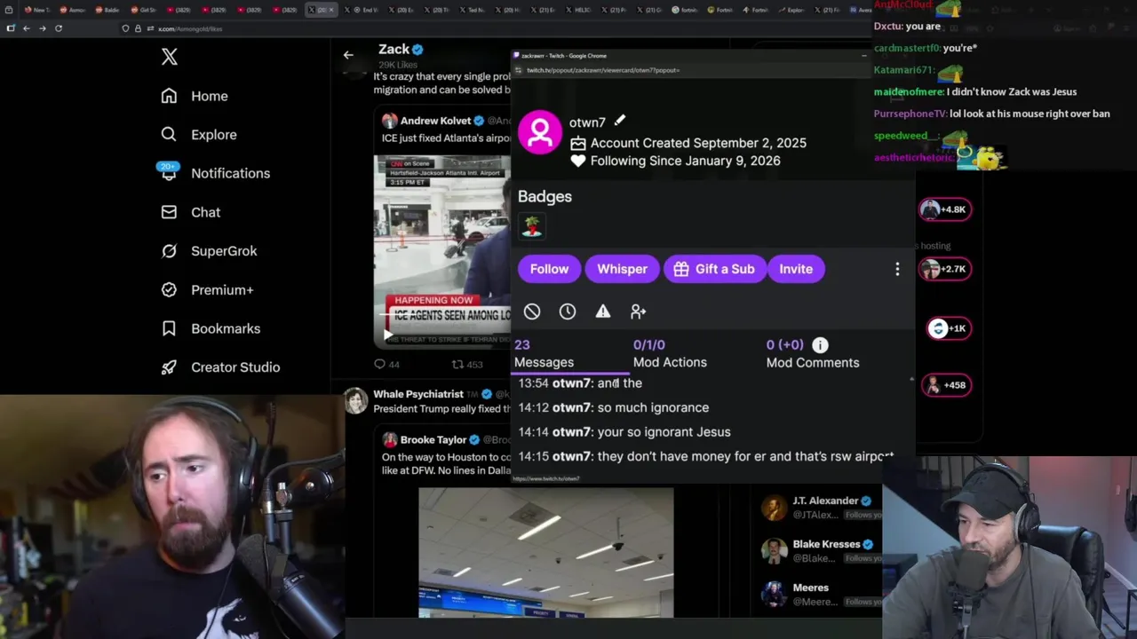Click the 'Account Created September 2, 2025' text

pyautogui.click(x=698, y=143)
